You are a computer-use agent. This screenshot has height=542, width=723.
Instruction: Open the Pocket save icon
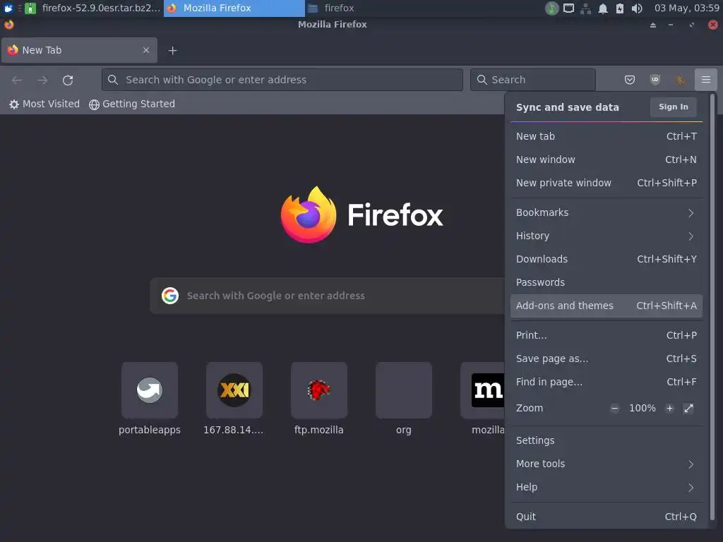coord(629,80)
